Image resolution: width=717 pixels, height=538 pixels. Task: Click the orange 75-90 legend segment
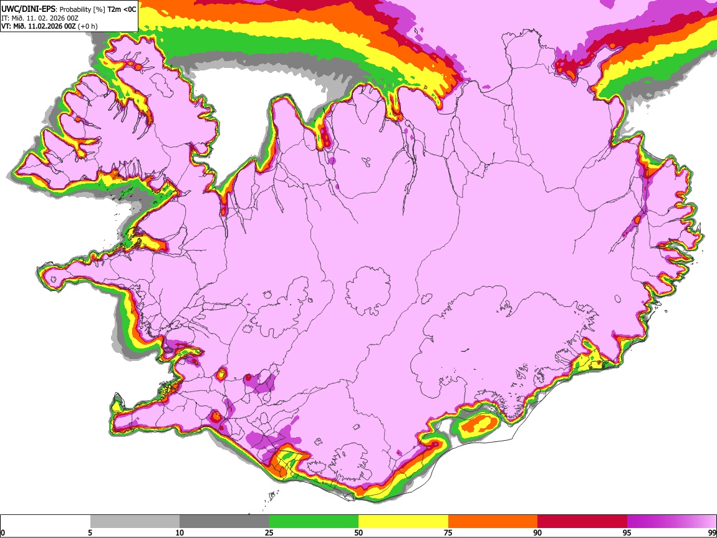pos(493,522)
